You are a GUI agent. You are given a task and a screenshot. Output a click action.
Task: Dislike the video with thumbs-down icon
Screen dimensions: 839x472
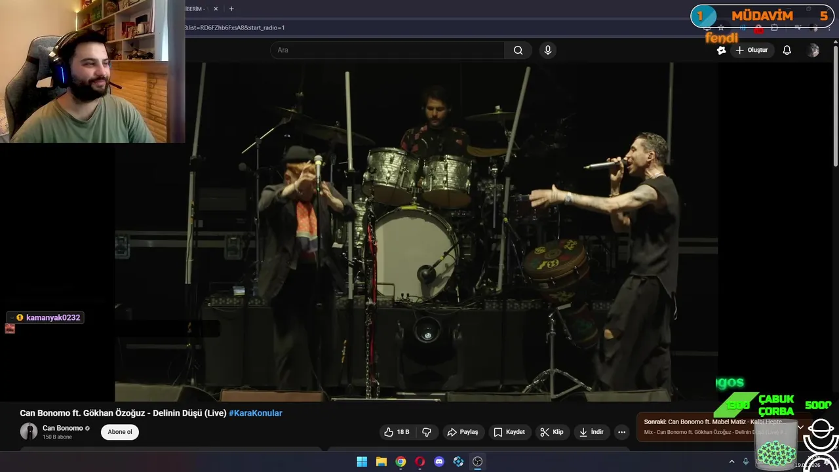pos(427,432)
